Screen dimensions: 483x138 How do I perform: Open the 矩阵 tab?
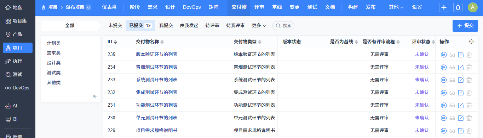coord(213,7)
